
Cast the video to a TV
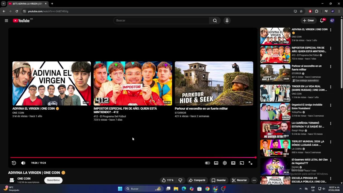[x=242, y=163]
